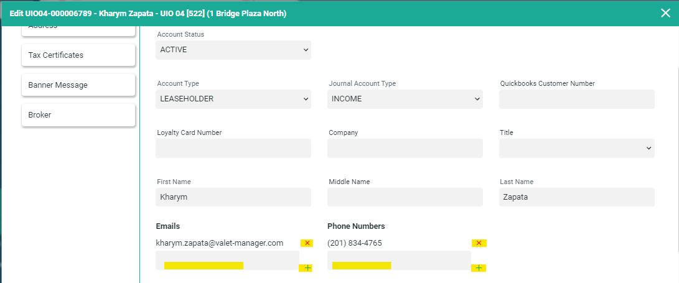Switch to the Banner Message section
679x283 pixels.
tap(78, 85)
